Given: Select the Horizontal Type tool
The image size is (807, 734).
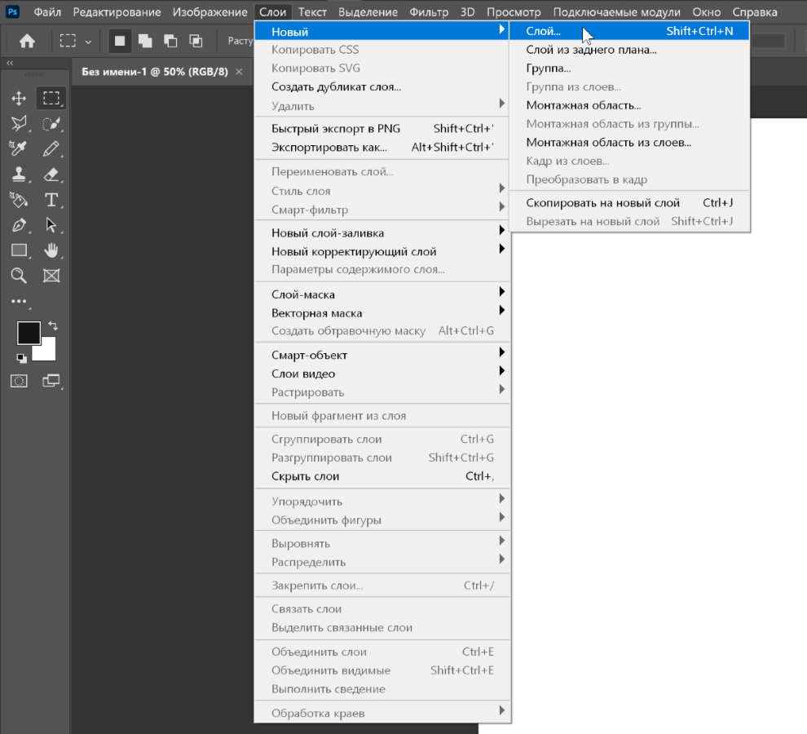Looking at the screenshot, I should [x=51, y=199].
